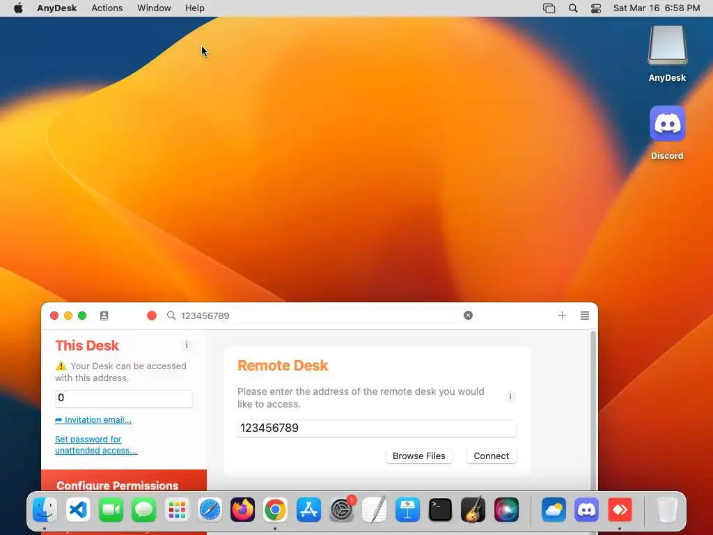The image size is (713, 535).
Task: Open Trash in the Dock
Action: [667, 509]
